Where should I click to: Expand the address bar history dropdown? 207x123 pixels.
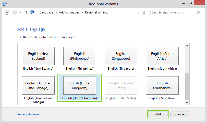point(139,12)
